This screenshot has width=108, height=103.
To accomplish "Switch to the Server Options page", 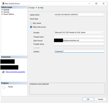I will [x=9, y=14].
